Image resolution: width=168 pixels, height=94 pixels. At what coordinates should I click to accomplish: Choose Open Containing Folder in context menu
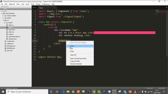pyautogui.click(x=80, y=58)
